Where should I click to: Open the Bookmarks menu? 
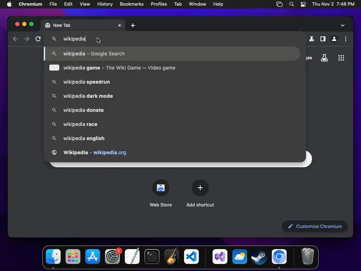pos(132,4)
